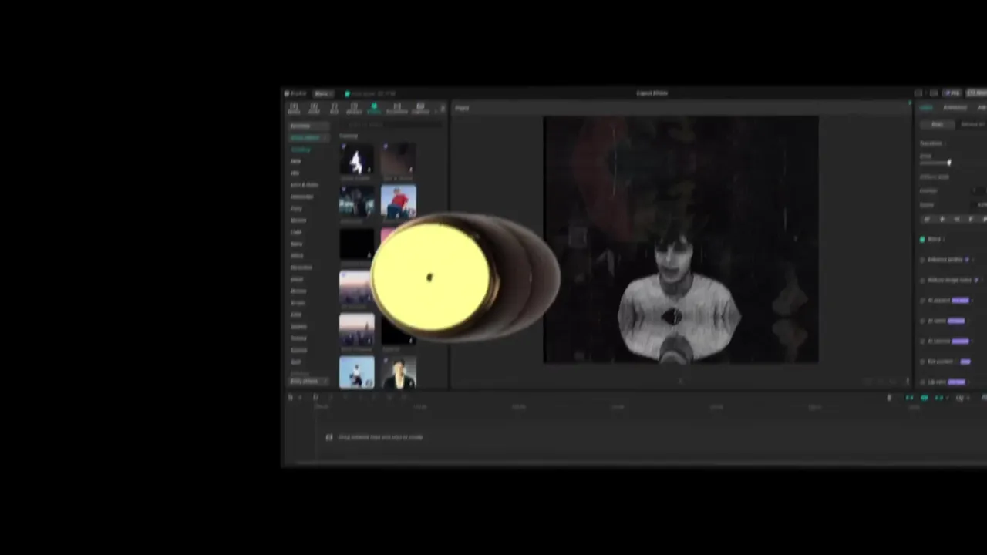
Task: Select the red shirt person effect thumbnail
Action: point(398,202)
